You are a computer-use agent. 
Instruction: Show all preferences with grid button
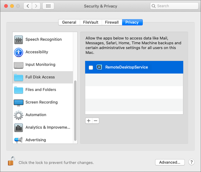coord(48,6)
